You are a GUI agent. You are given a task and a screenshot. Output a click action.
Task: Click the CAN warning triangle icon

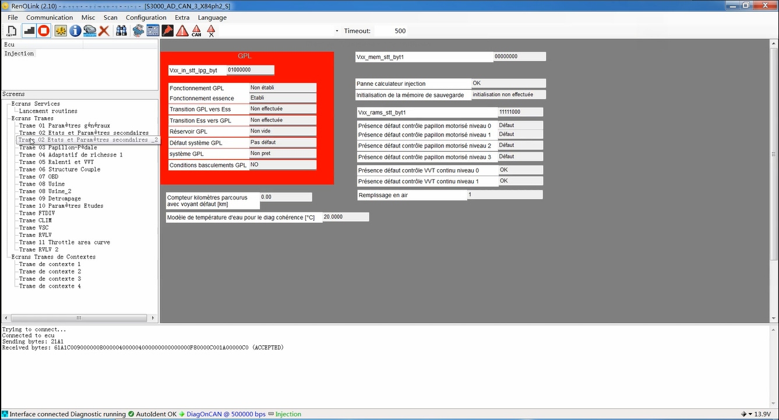196,31
